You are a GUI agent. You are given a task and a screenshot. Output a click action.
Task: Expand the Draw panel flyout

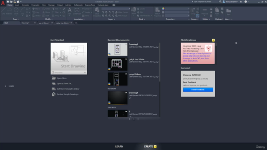[x=16, y=19]
